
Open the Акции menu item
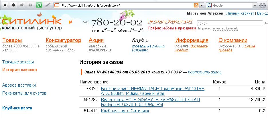pyautogui.click(x=96, y=40)
